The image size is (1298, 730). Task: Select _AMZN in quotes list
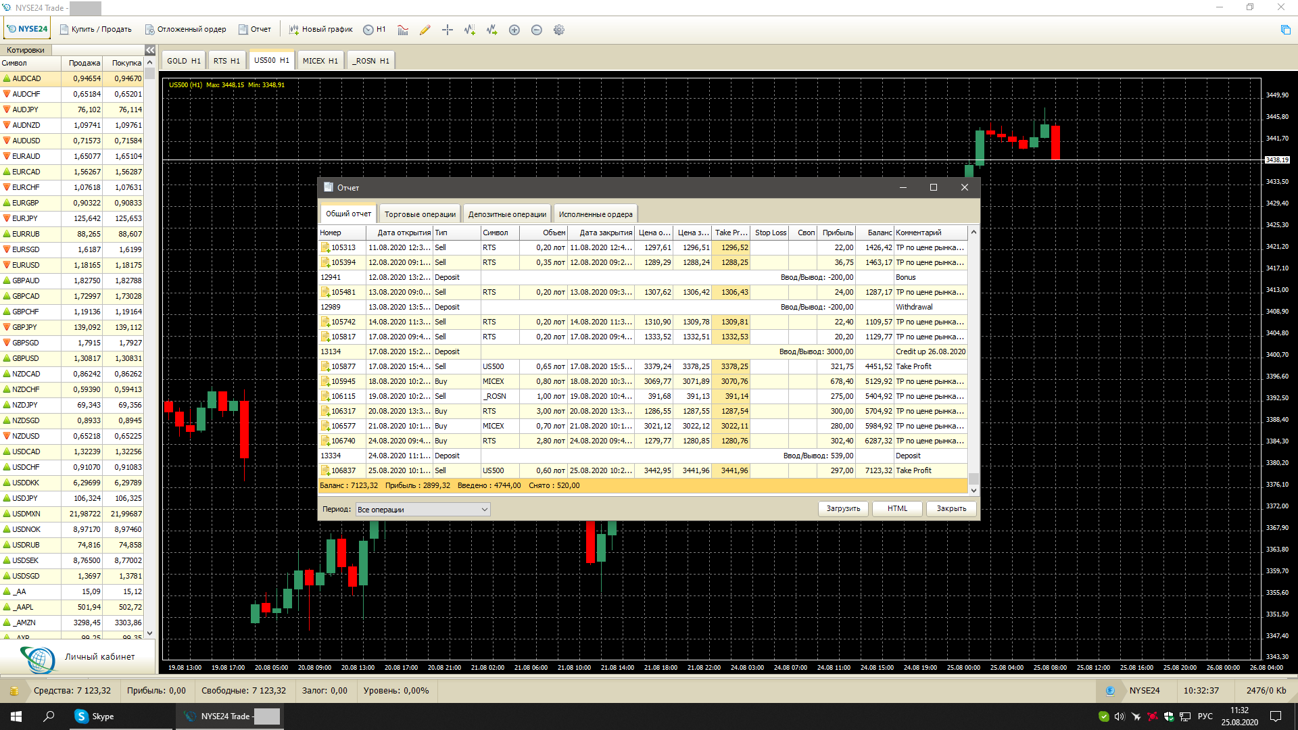(x=72, y=623)
